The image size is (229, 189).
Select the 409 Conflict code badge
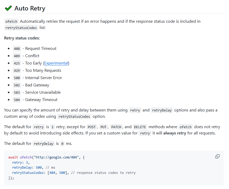click(17, 56)
